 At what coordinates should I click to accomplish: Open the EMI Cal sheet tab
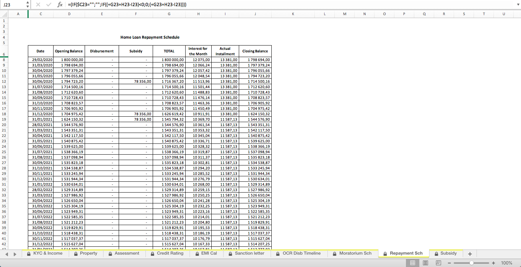coord(206,254)
